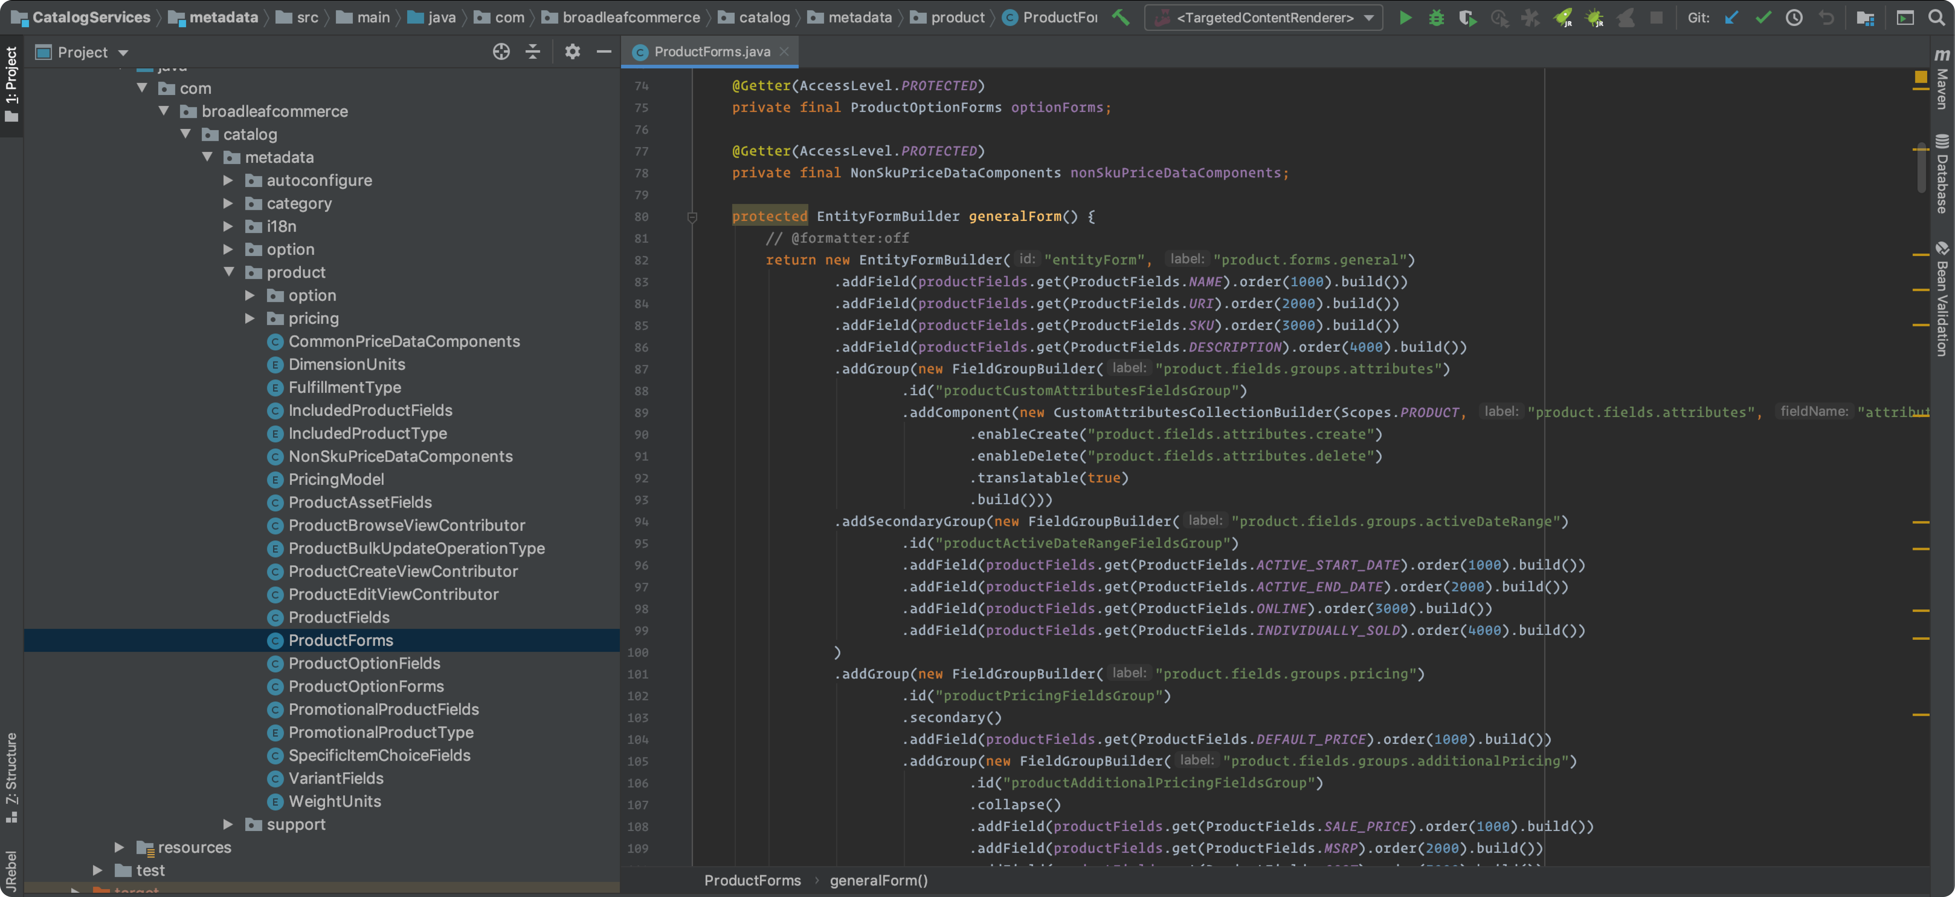1955x897 pixels.
Task: Click the grey Stop square icon
Action: 1657,17
